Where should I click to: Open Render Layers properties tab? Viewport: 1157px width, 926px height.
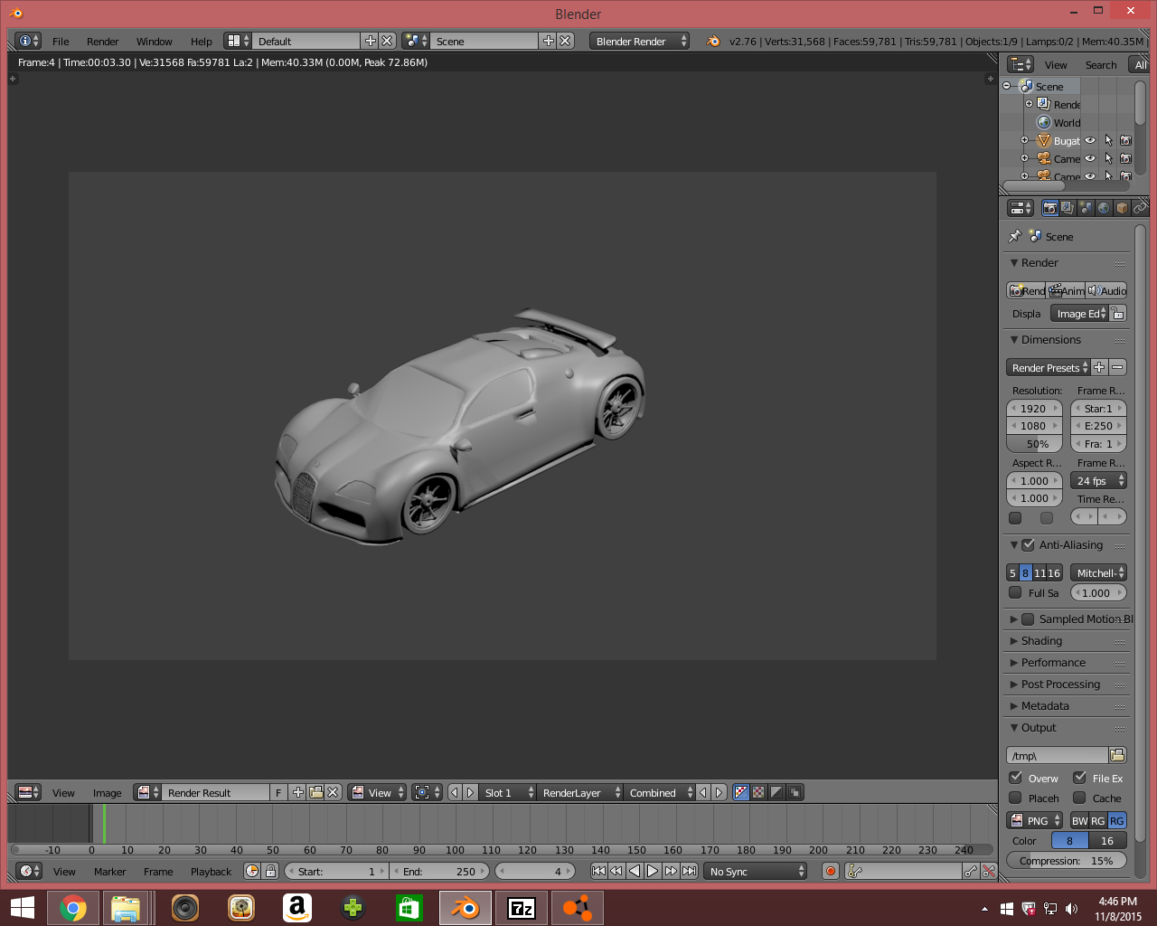pos(1068,208)
